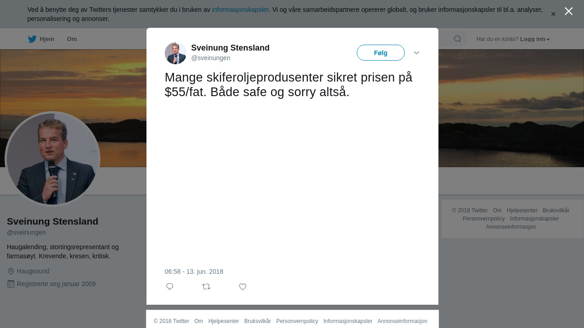Screen dimensions: 584x328
Task: Click the Sveinung Stensland name in tweet header
Action: tap(230, 48)
